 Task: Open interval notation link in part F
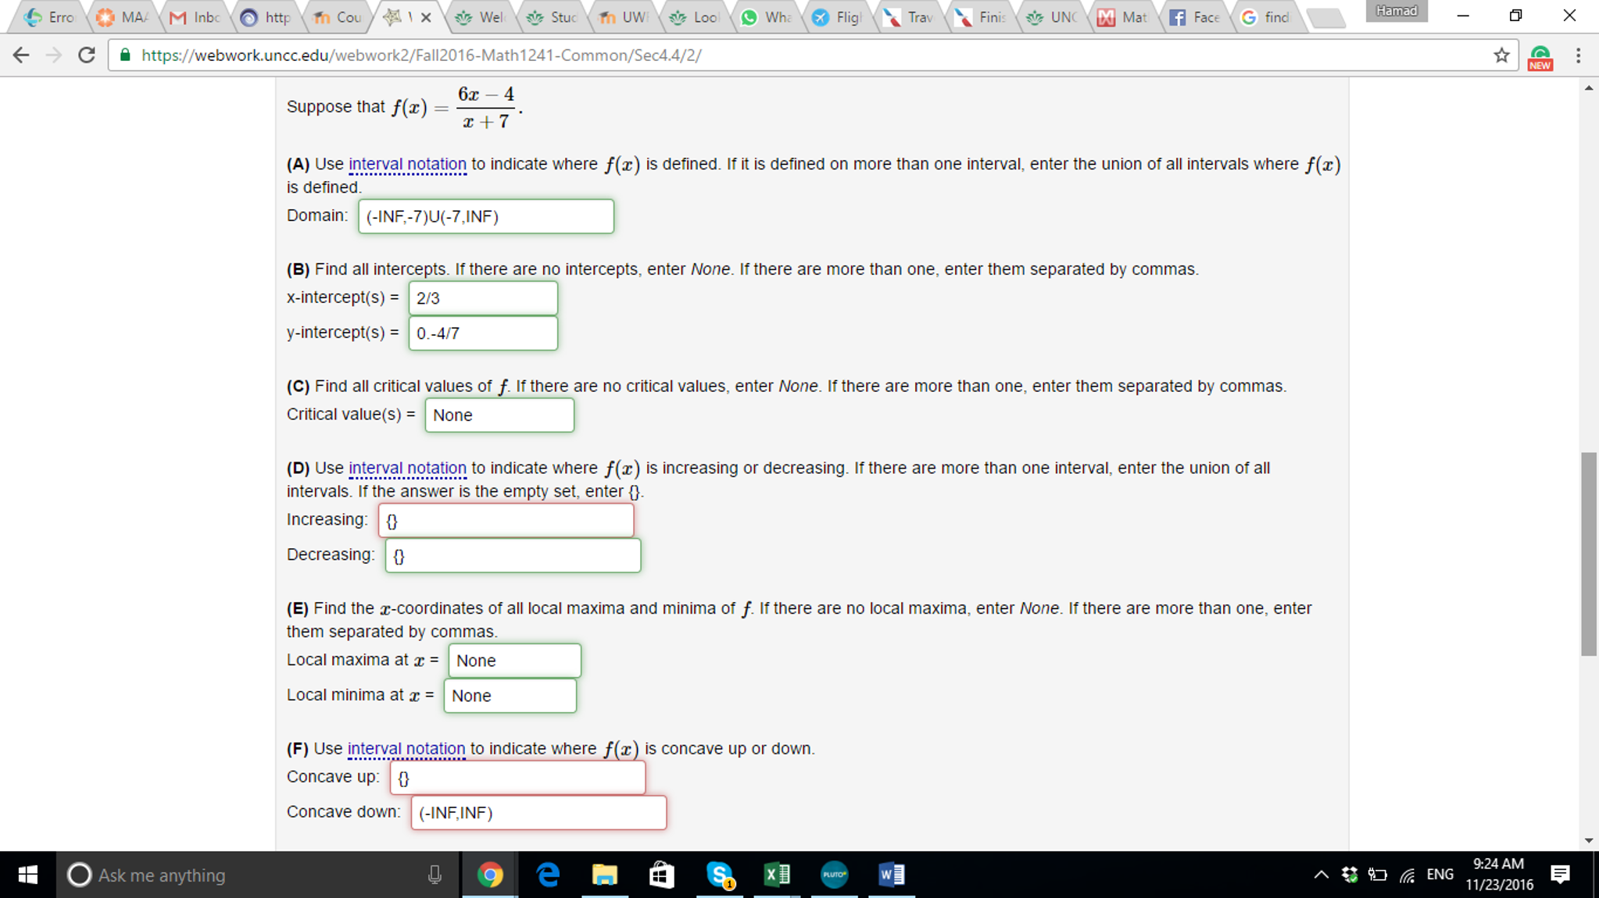click(x=406, y=748)
